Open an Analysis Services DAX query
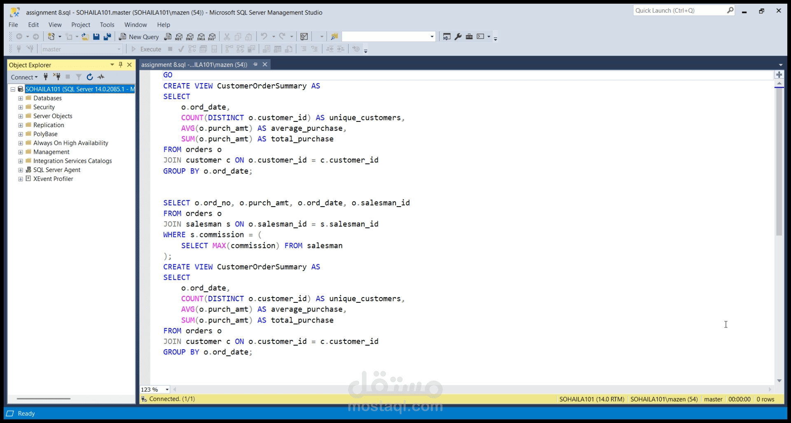Viewport: 791px width, 423px height. [x=212, y=37]
